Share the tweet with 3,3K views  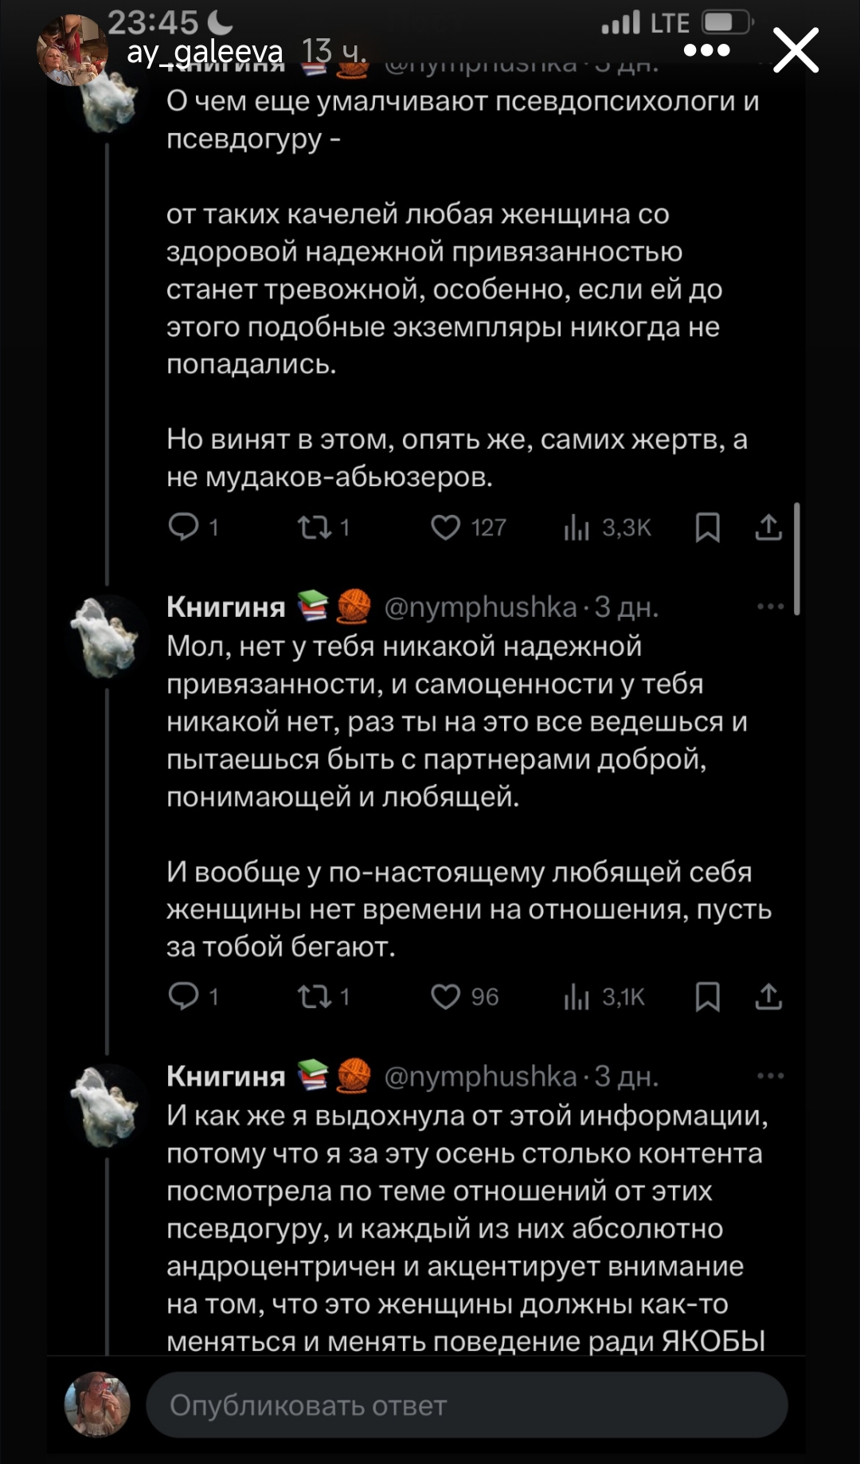click(x=768, y=528)
